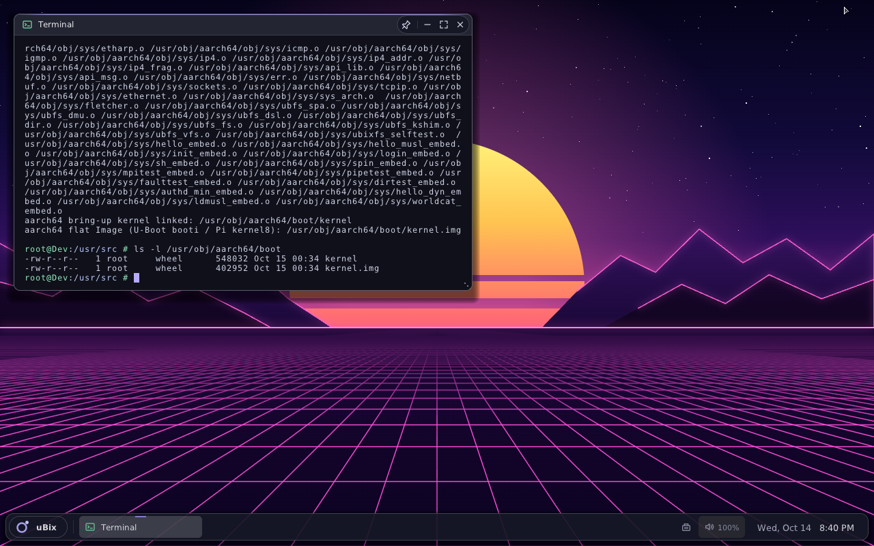Select the Terminal taskbar entry

click(x=141, y=527)
